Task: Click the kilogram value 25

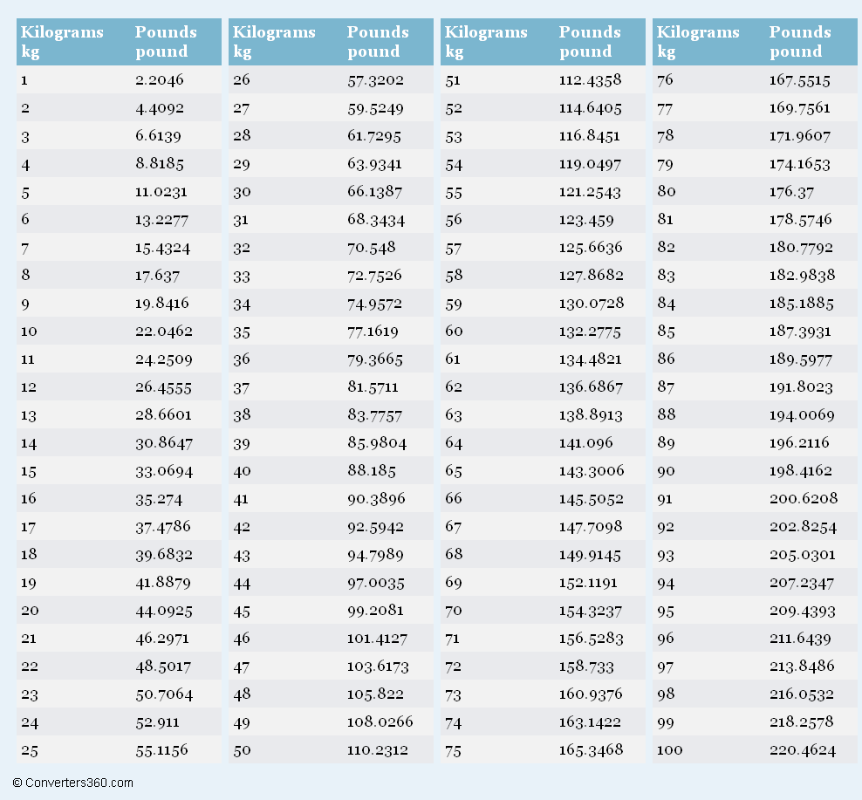Action: 30,750
